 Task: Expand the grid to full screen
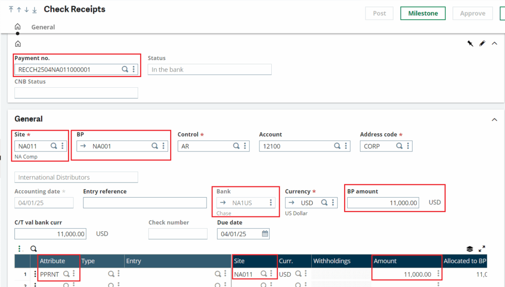(482, 249)
